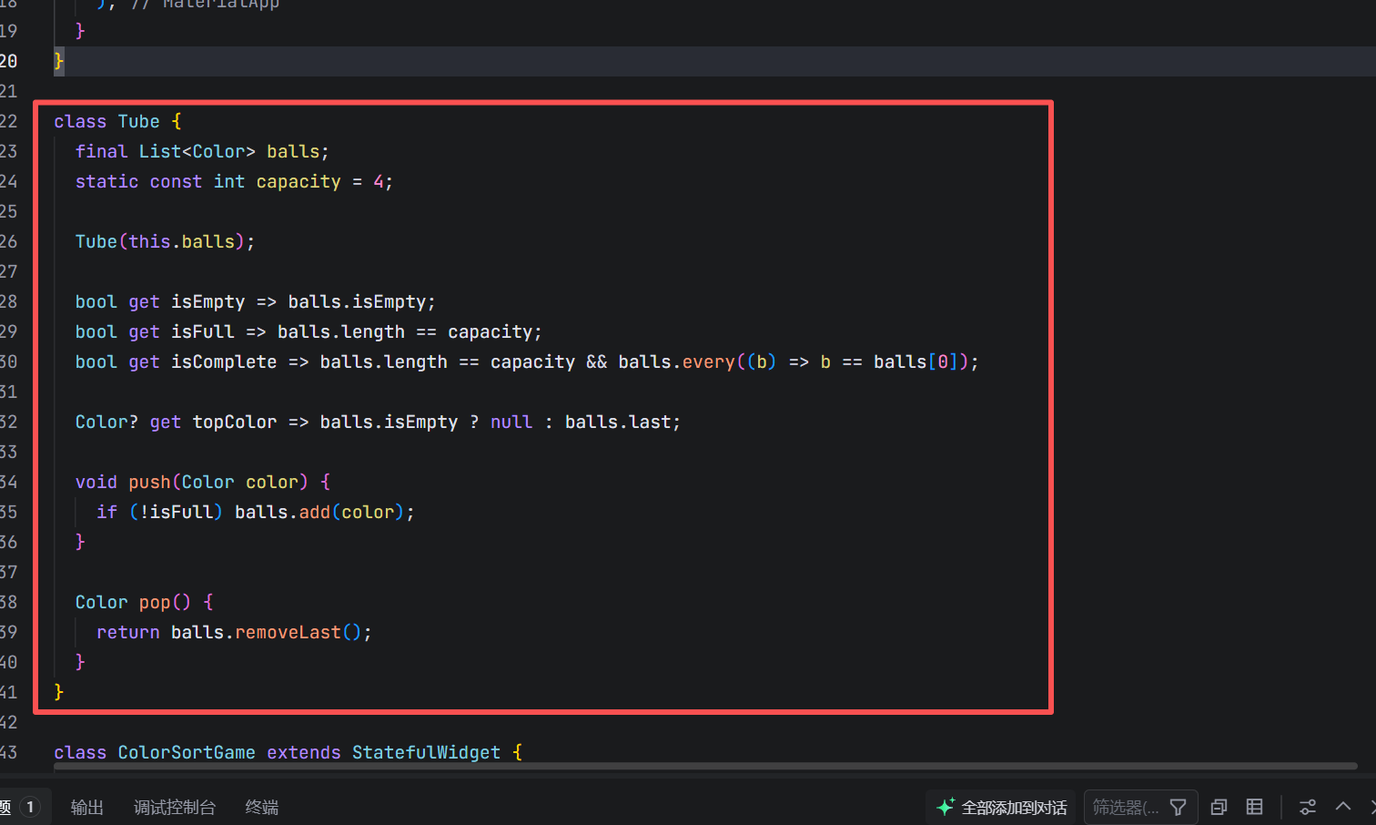The height and width of the screenshot is (825, 1376).
Task: Click 'class Tube {' declaration text
Action: 117,121
